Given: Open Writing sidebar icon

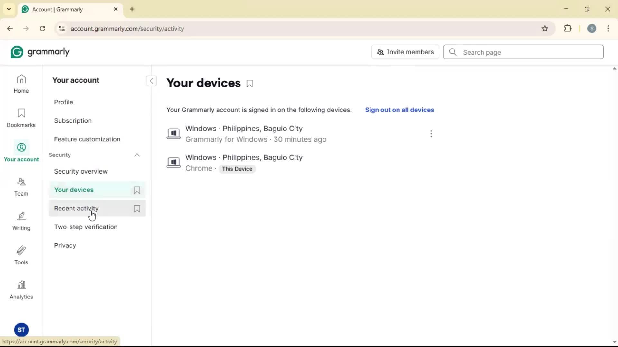Looking at the screenshot, I should (x=21, y=221).
